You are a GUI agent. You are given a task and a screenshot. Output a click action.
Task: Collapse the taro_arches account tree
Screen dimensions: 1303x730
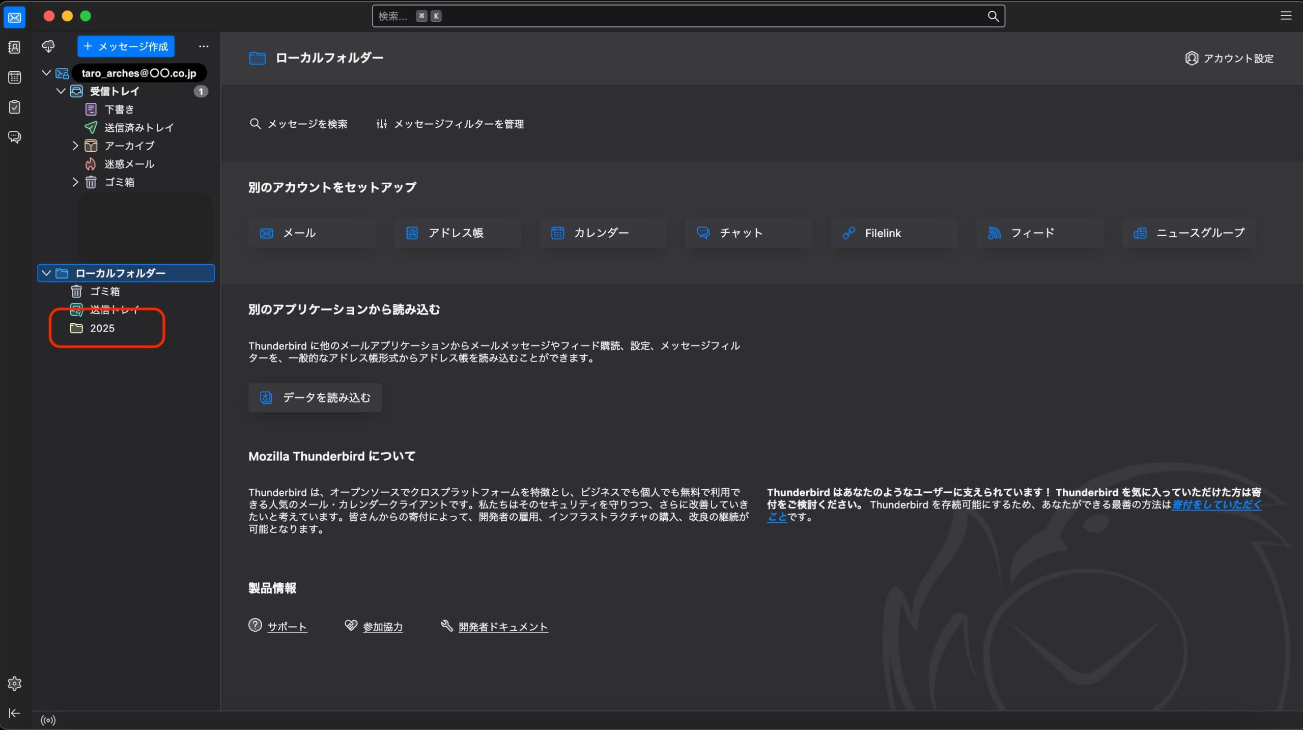[x=46, y=73]
